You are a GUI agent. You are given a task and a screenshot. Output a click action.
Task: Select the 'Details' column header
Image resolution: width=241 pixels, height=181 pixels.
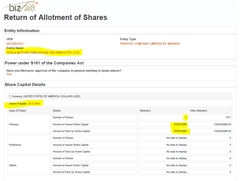coord(94,111)
